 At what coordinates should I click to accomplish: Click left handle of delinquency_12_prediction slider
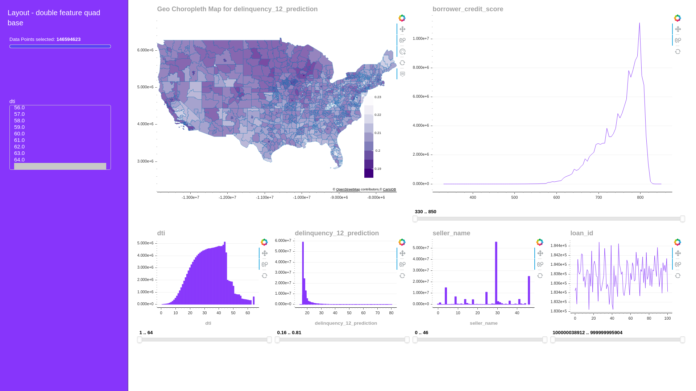[277, 340]
